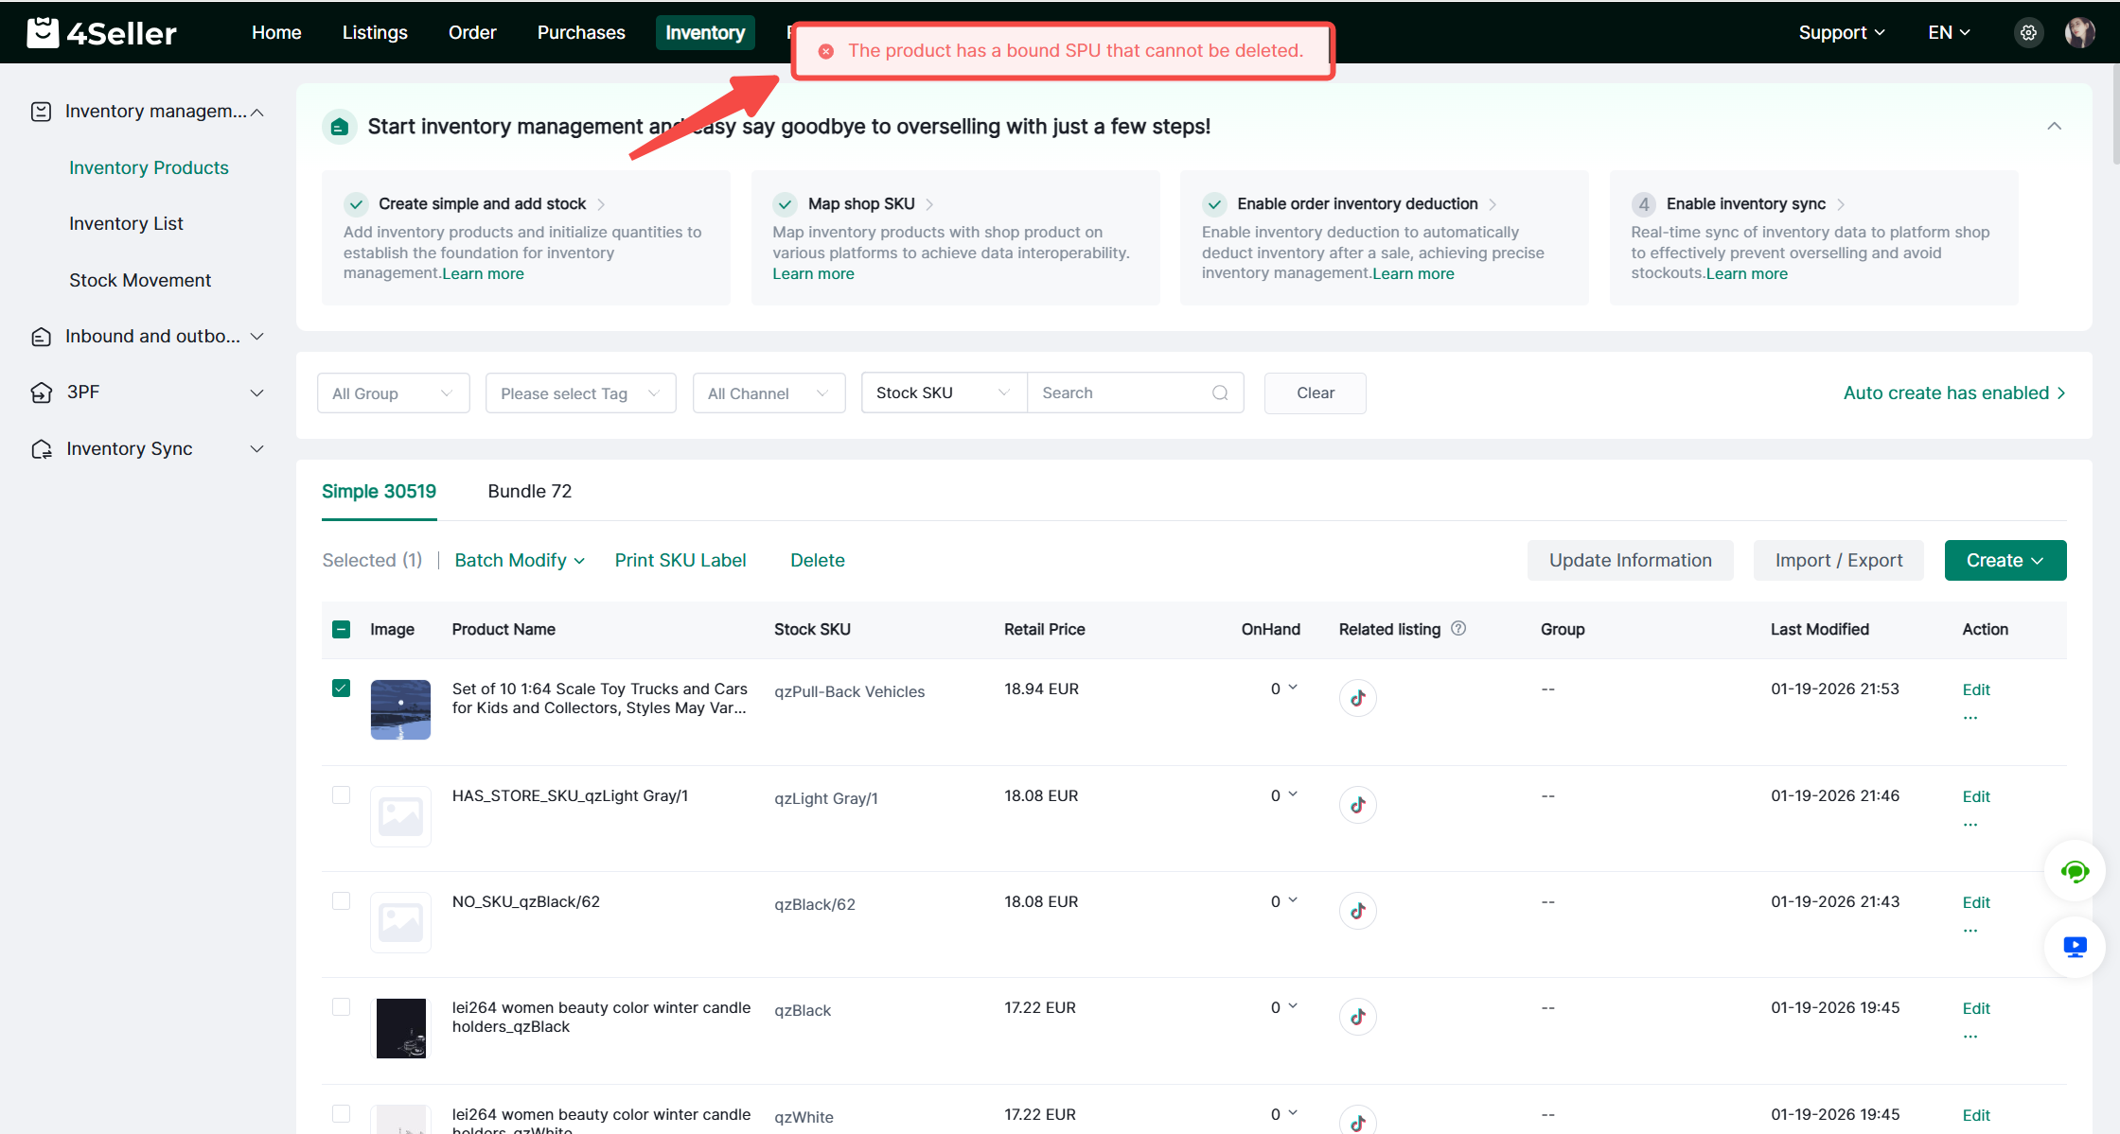Viewport: 2120px width, 1134px height.
Task: Open the green live chat bubble
Action: point(2075,871)
